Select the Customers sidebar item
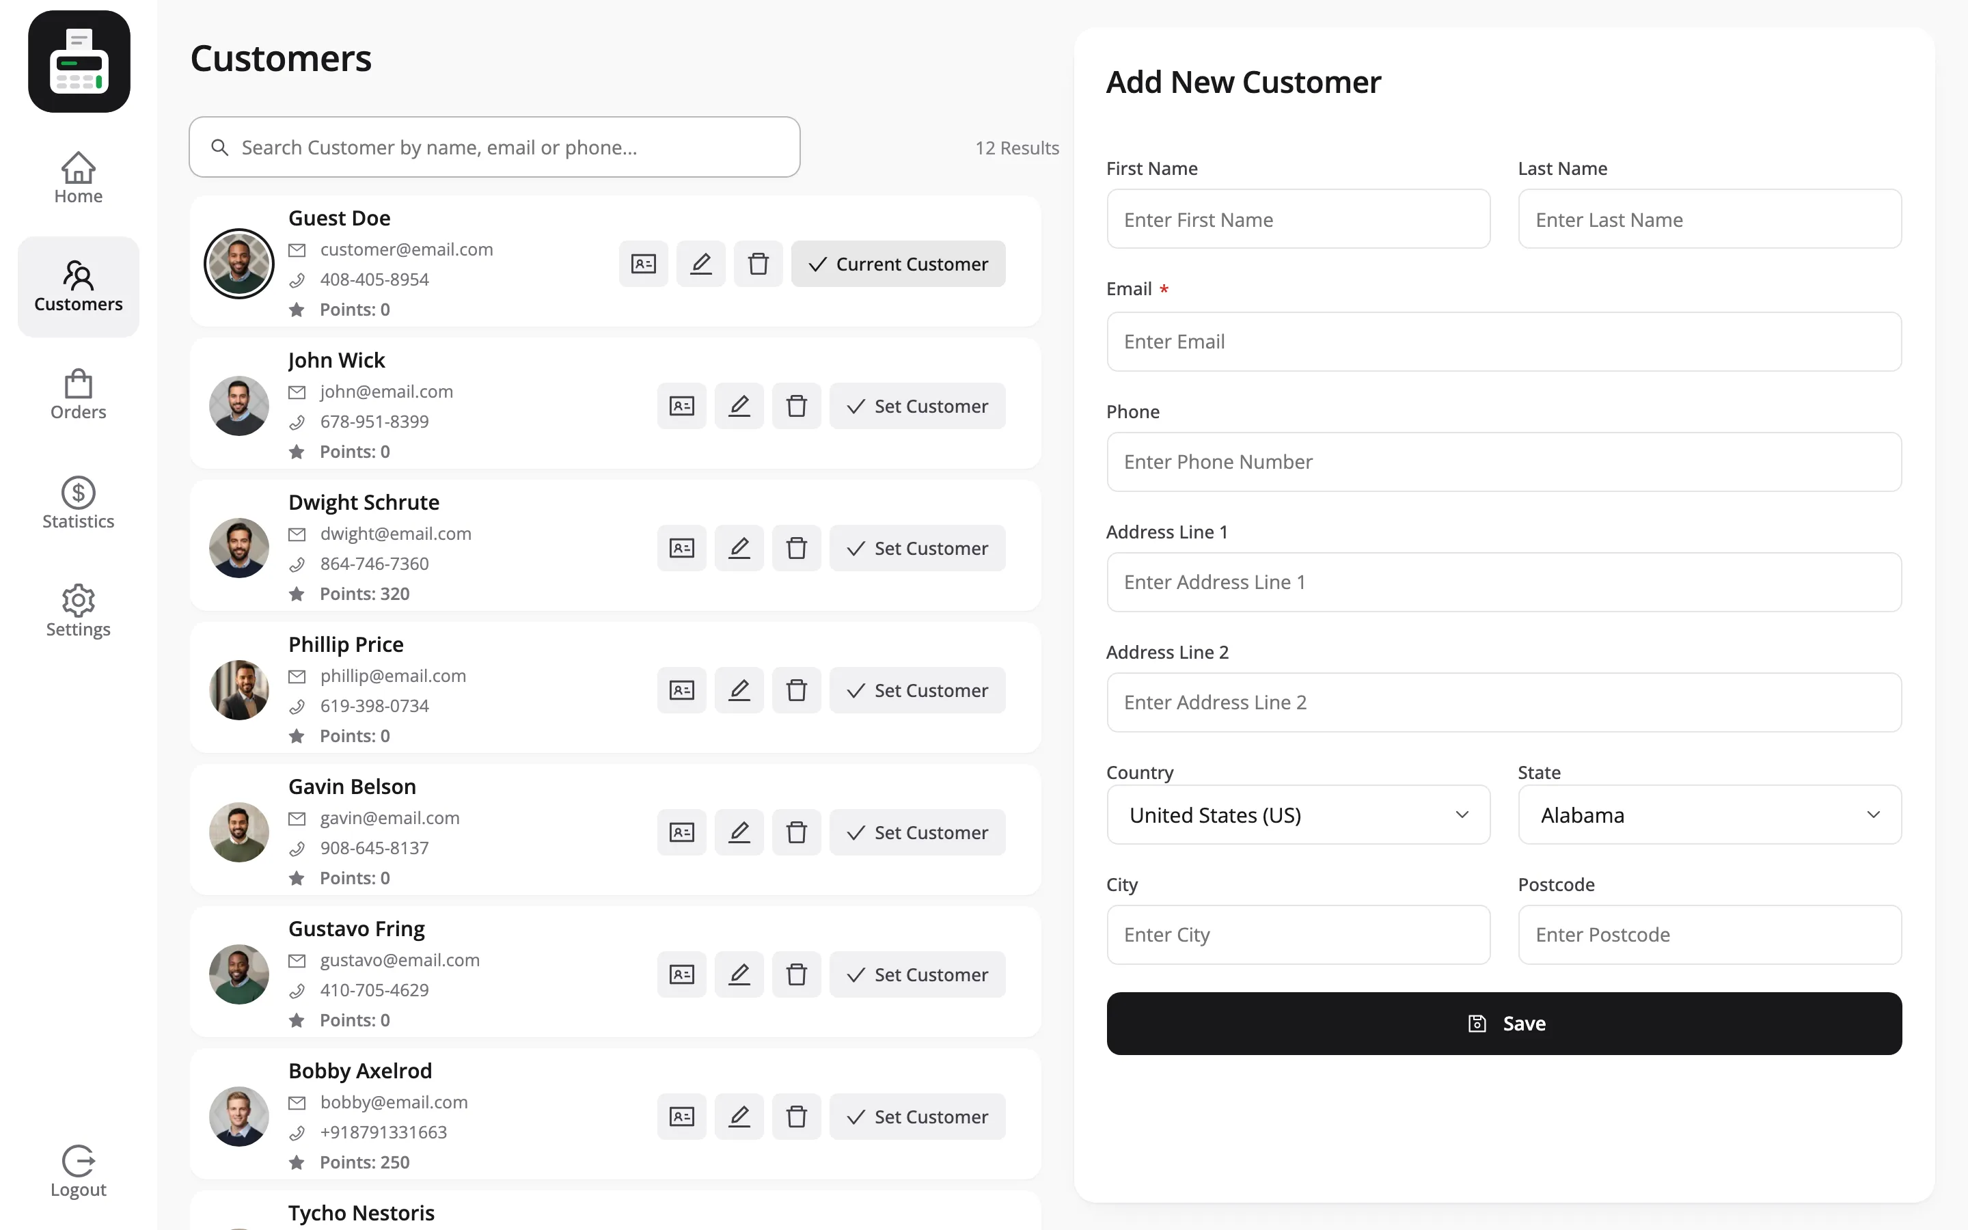1968x1230 pixels. [78, 287]
